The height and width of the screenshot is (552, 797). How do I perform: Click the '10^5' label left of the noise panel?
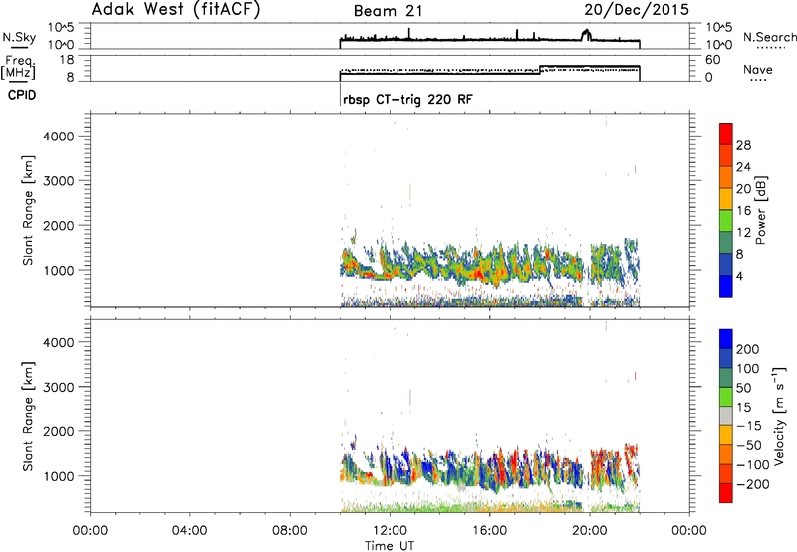pos(61,28)
